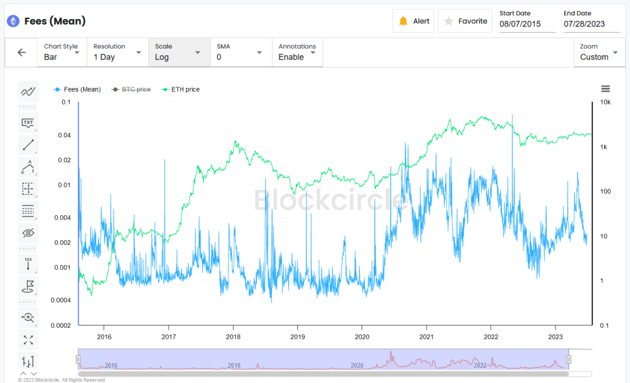The width and height of the screenshot is (630, 383).
Task: Toggle the Fees (Mean) legend series
Action: pyautogui.click(x=77, y=90)
